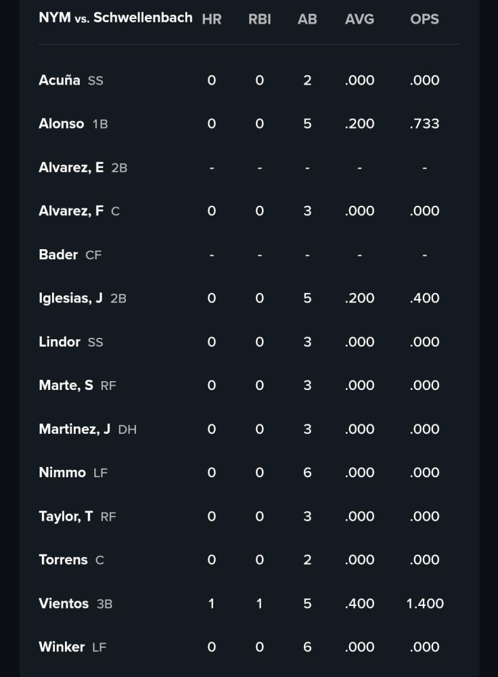Sort by the RBI column header
This screenshot has width=498, height=677.
259,20
